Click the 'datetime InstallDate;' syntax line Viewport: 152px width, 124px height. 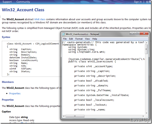(x=23, y=58)
